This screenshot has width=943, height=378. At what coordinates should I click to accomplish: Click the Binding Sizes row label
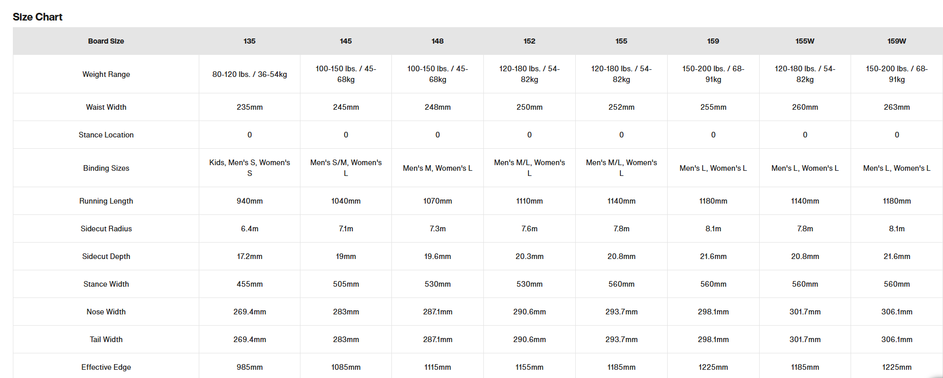click(106, 168)
